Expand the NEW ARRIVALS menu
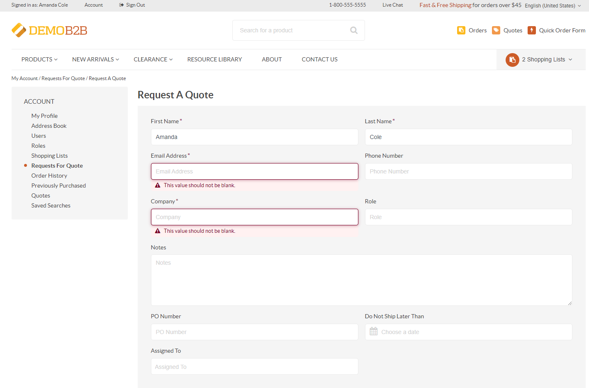The height and width of the screenshot is (388, 589). point(96,59)
